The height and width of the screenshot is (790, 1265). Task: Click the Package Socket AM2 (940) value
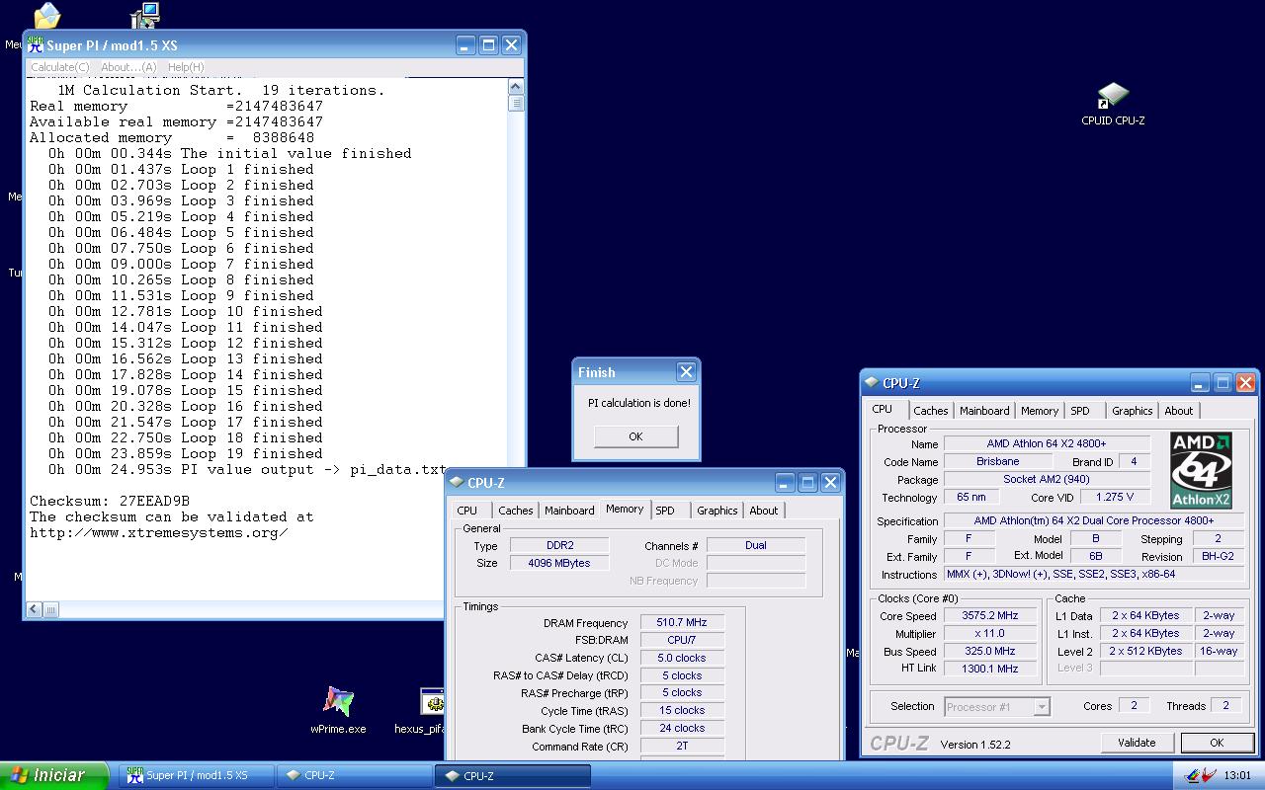click(x=1047, y=479)
